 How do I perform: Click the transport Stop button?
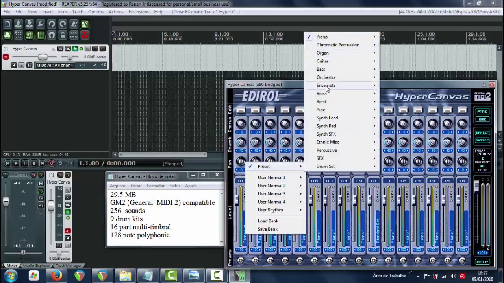(34, 163)
